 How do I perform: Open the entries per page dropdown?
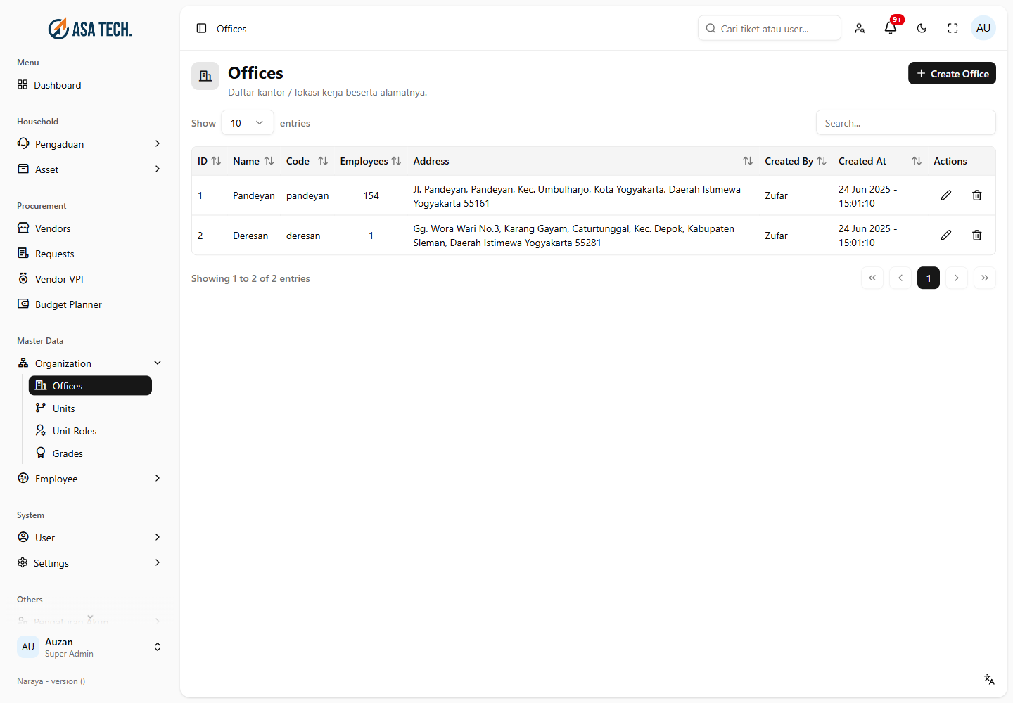[x=247, y=123]
